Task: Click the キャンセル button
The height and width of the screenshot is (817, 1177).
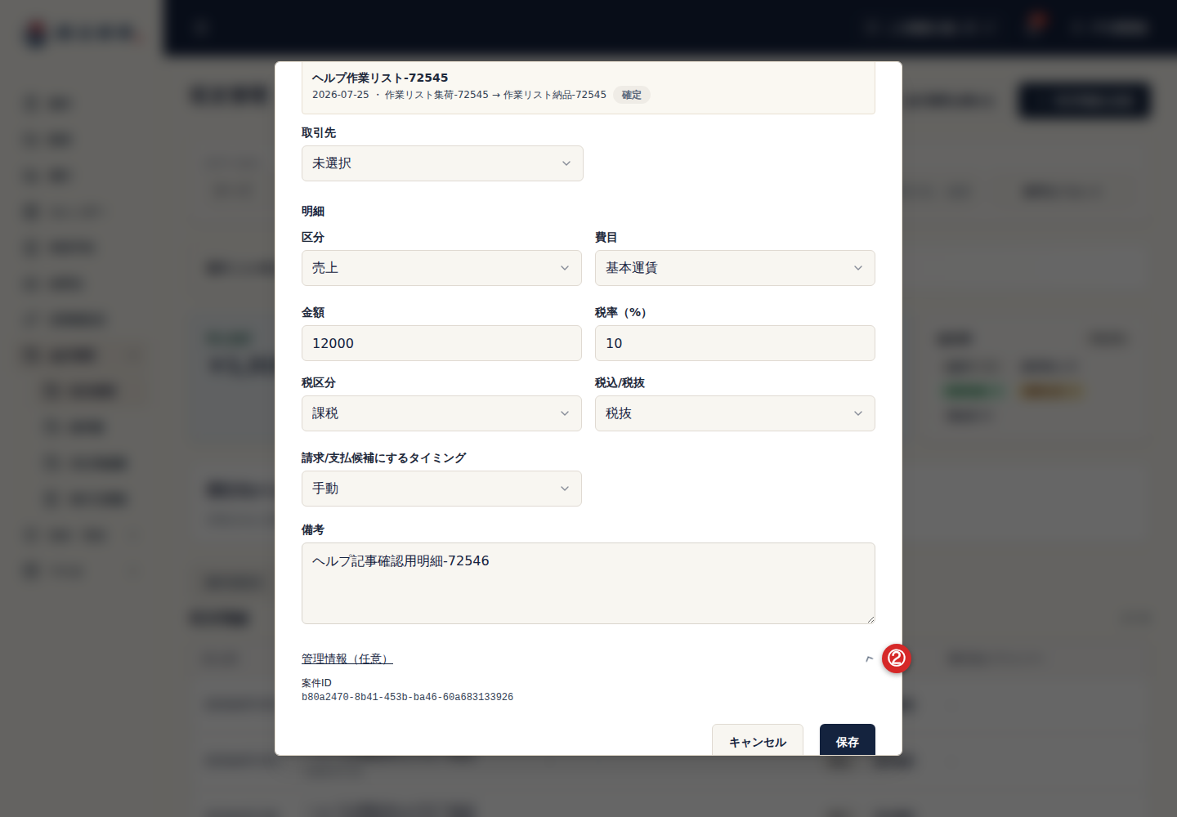Action: (x=758, y=740)
